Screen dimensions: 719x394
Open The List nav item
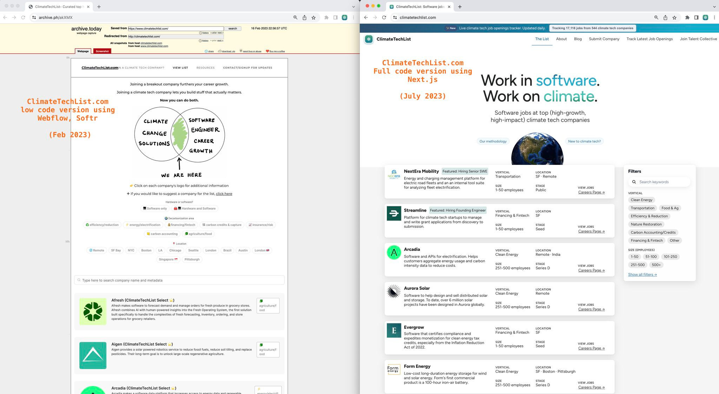coord(542,39)
